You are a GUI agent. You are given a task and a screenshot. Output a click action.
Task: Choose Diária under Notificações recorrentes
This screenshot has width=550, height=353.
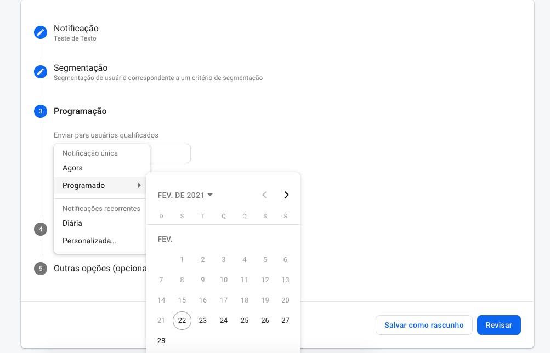click(x=72, y=223)
